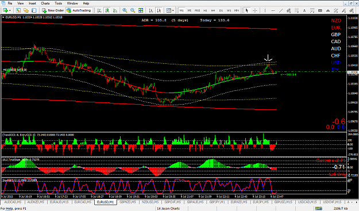This screenshot has width=359, height=211.
Task: Switch to the EURAUD,M15 chart tab
Action: [x=59, y=202]
